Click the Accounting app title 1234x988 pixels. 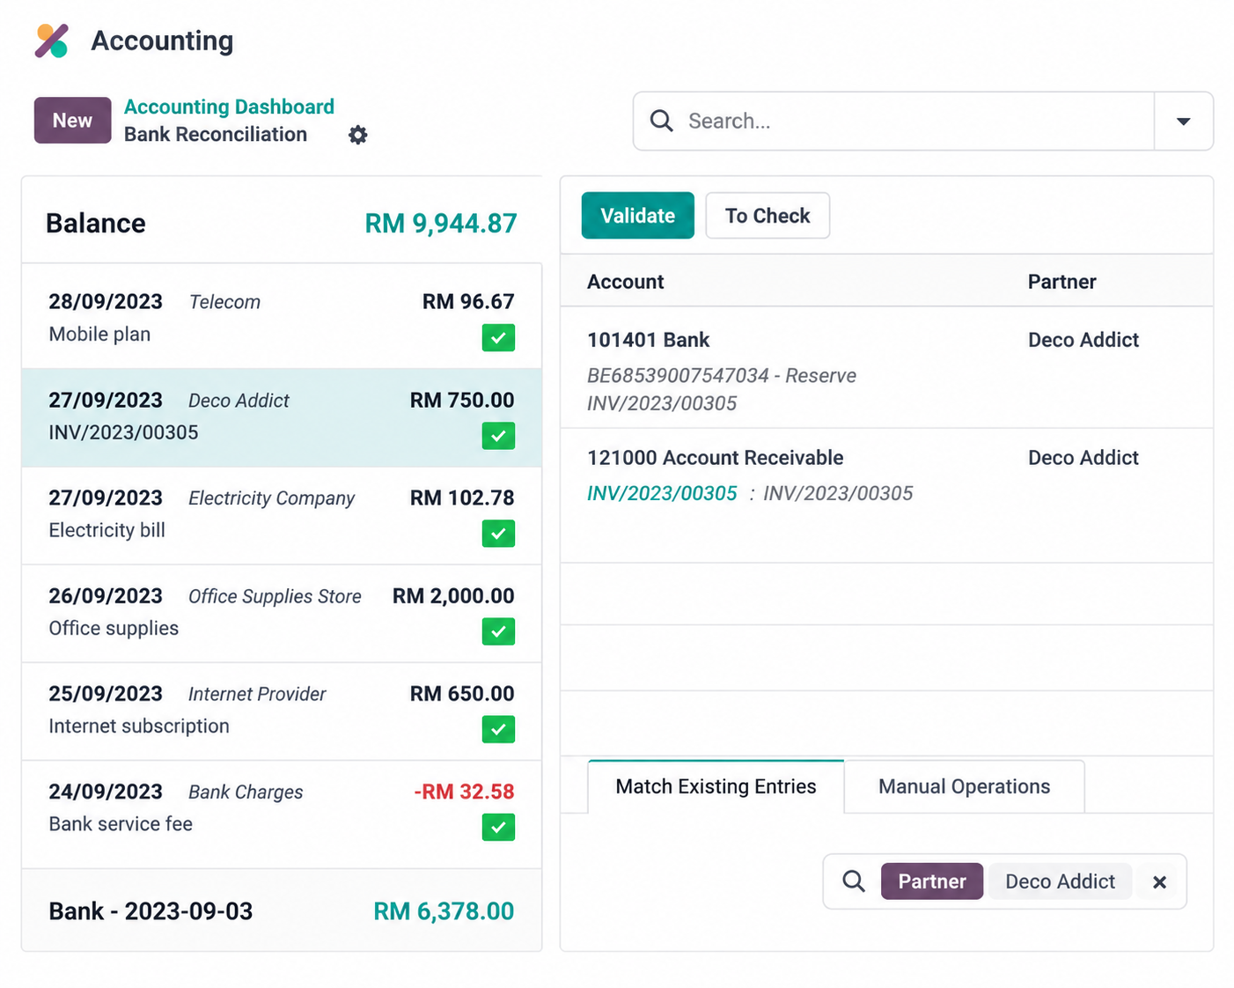point(162,41)
